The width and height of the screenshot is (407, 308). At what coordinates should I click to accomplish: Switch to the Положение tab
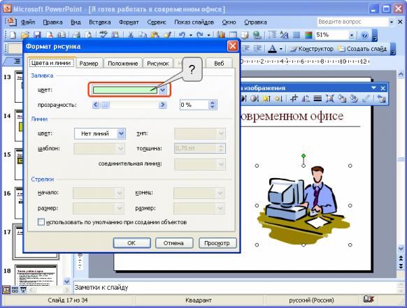(123, 64)
